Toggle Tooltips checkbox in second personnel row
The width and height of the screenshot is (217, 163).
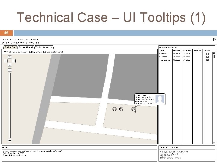coord(207,57)
